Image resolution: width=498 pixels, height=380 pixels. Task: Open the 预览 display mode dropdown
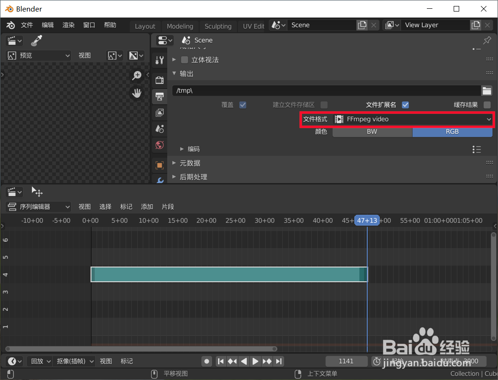click(x=38, y=56)
